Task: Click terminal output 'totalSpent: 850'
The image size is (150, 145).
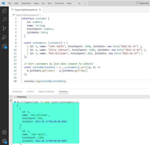Action: [x=32, y=118]
